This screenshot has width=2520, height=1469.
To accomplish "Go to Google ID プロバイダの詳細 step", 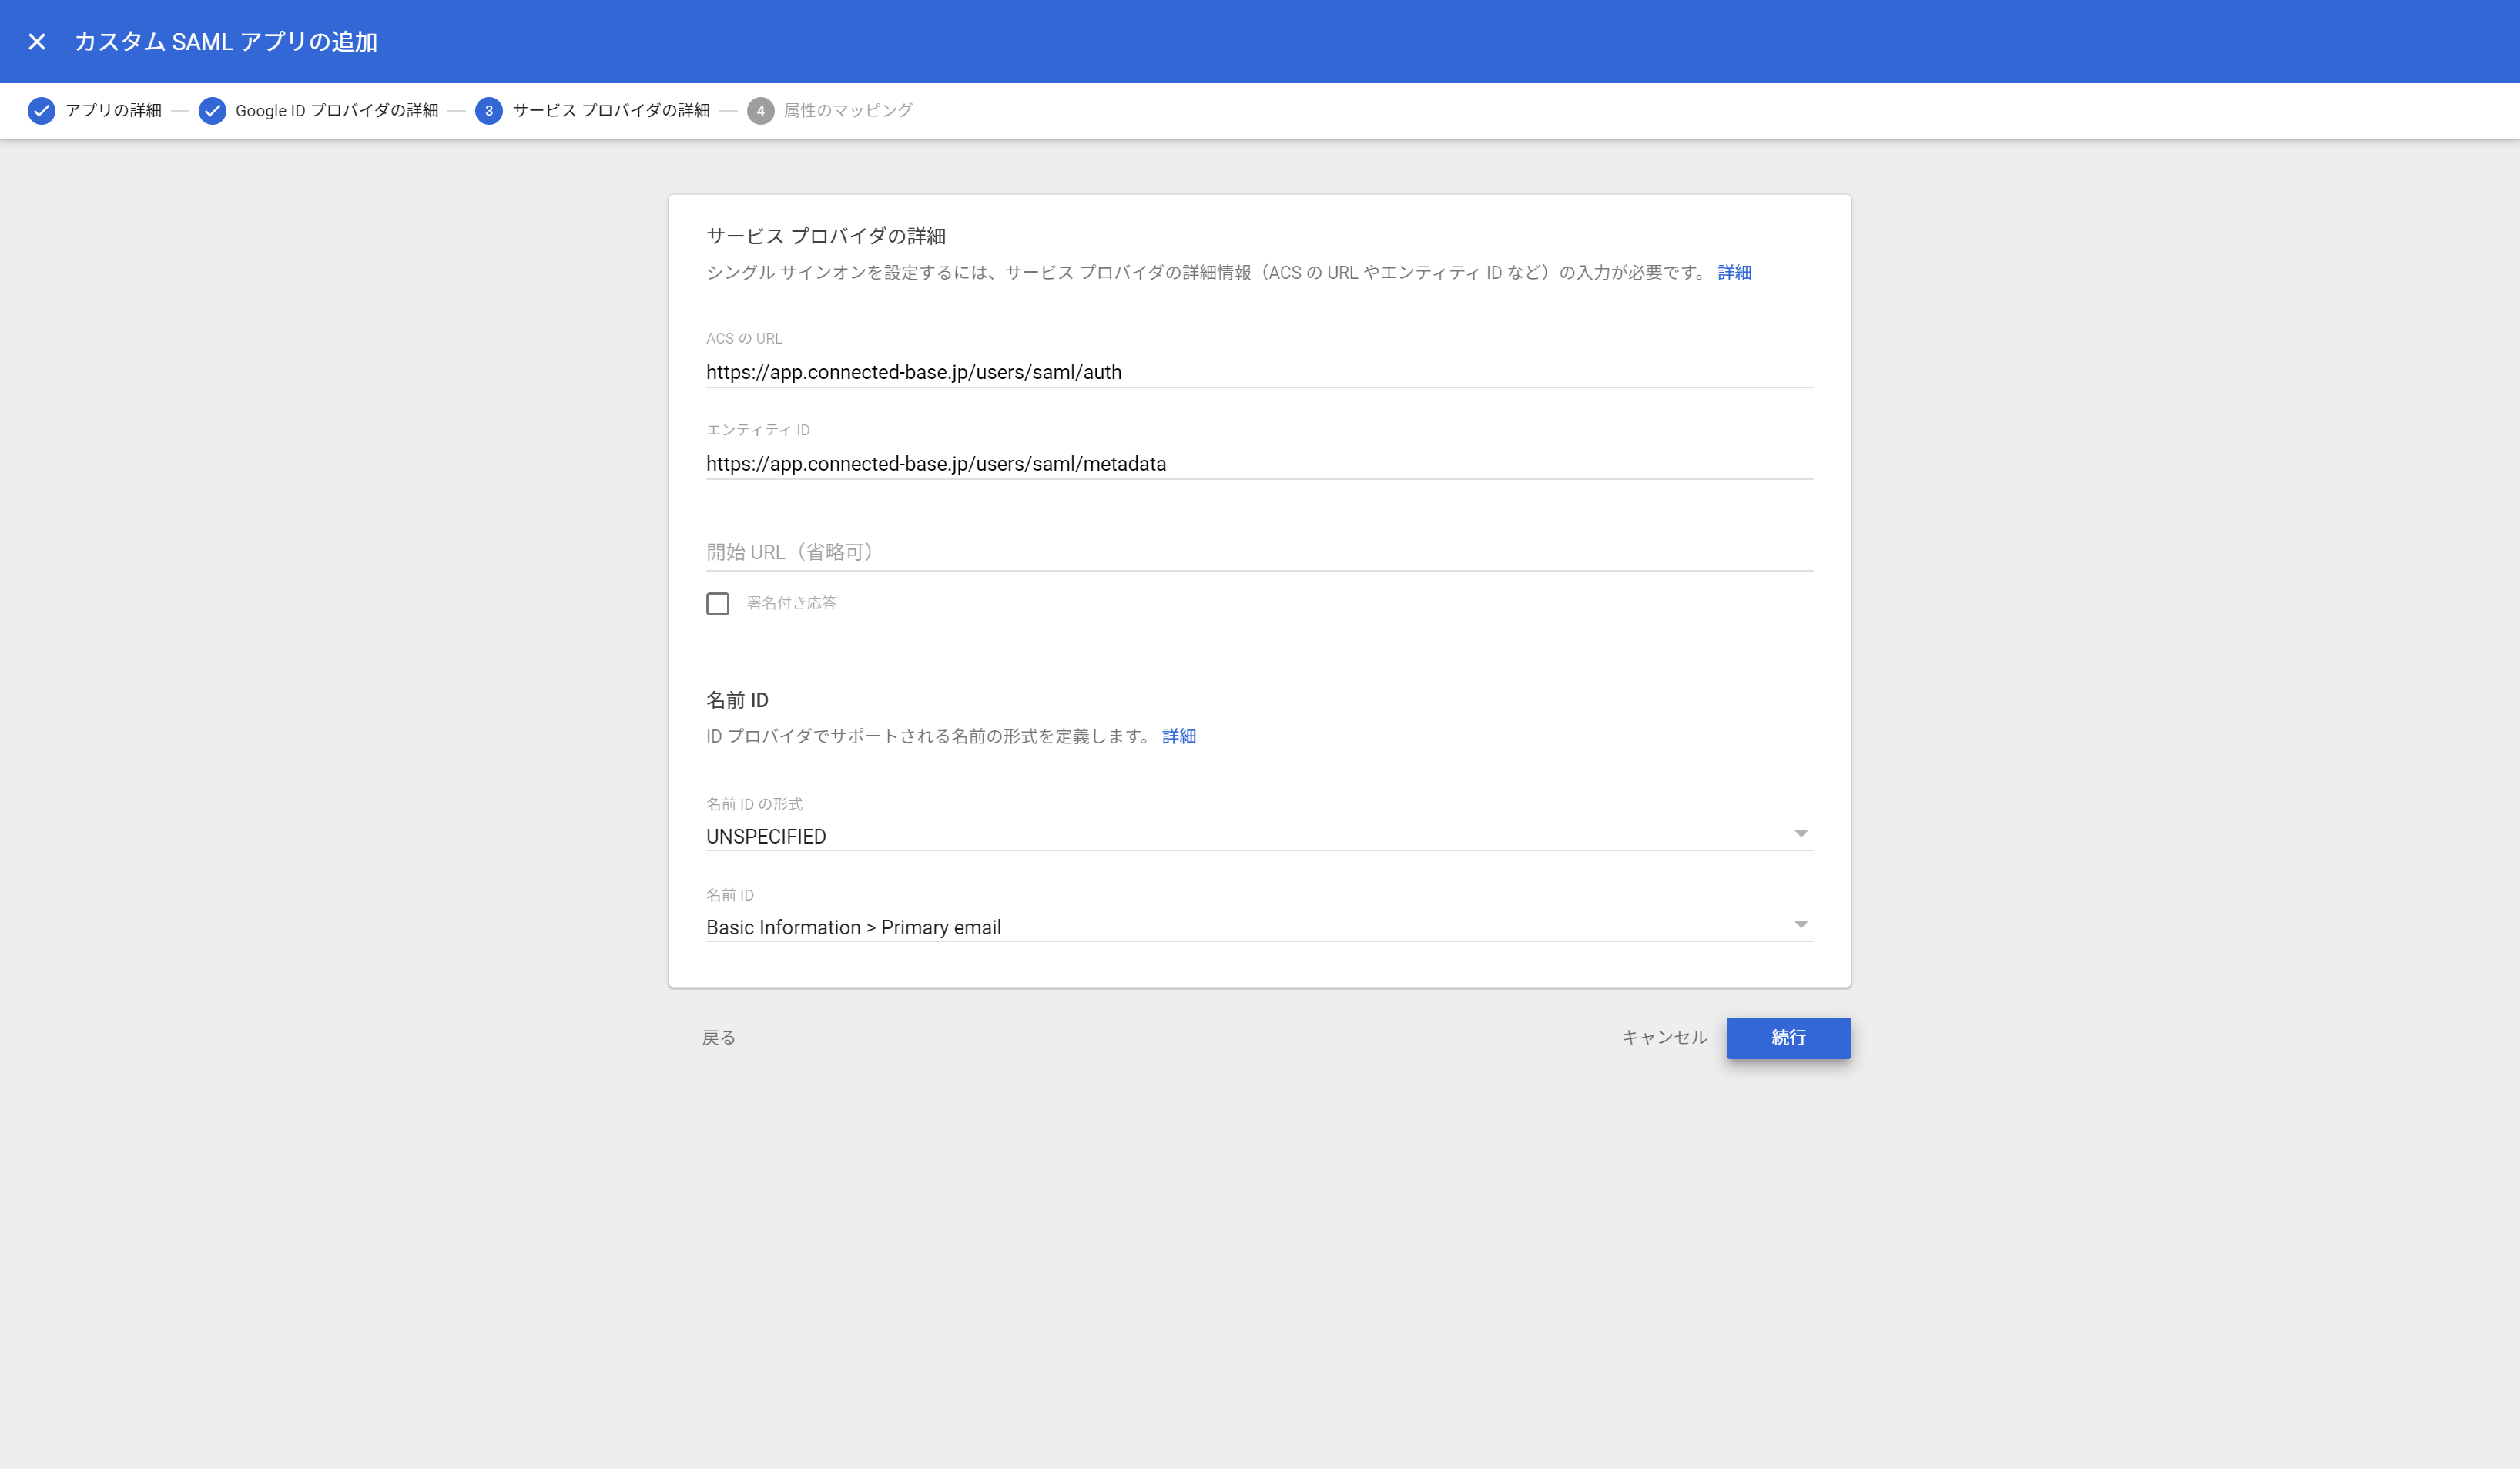I will pos(337,110).
